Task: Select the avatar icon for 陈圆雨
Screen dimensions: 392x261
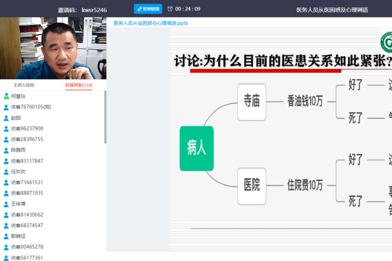Action: pos(6,150)
